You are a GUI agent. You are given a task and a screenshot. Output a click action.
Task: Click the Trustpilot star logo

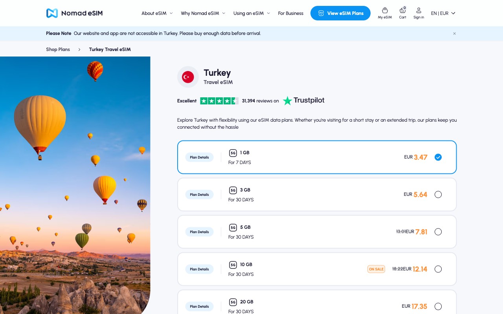287,101
